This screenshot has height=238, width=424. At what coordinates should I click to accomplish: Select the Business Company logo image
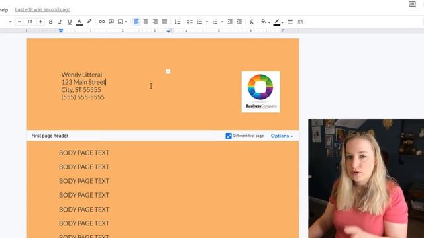260,92
